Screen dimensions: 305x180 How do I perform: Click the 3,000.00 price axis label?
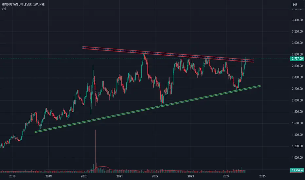[x=297, y=43]
